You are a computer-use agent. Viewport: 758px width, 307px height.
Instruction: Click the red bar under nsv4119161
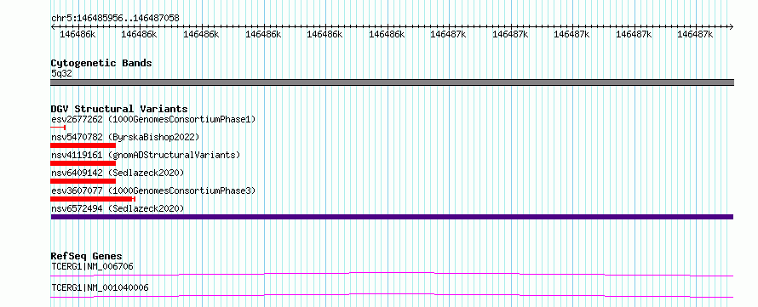(83, 163)
